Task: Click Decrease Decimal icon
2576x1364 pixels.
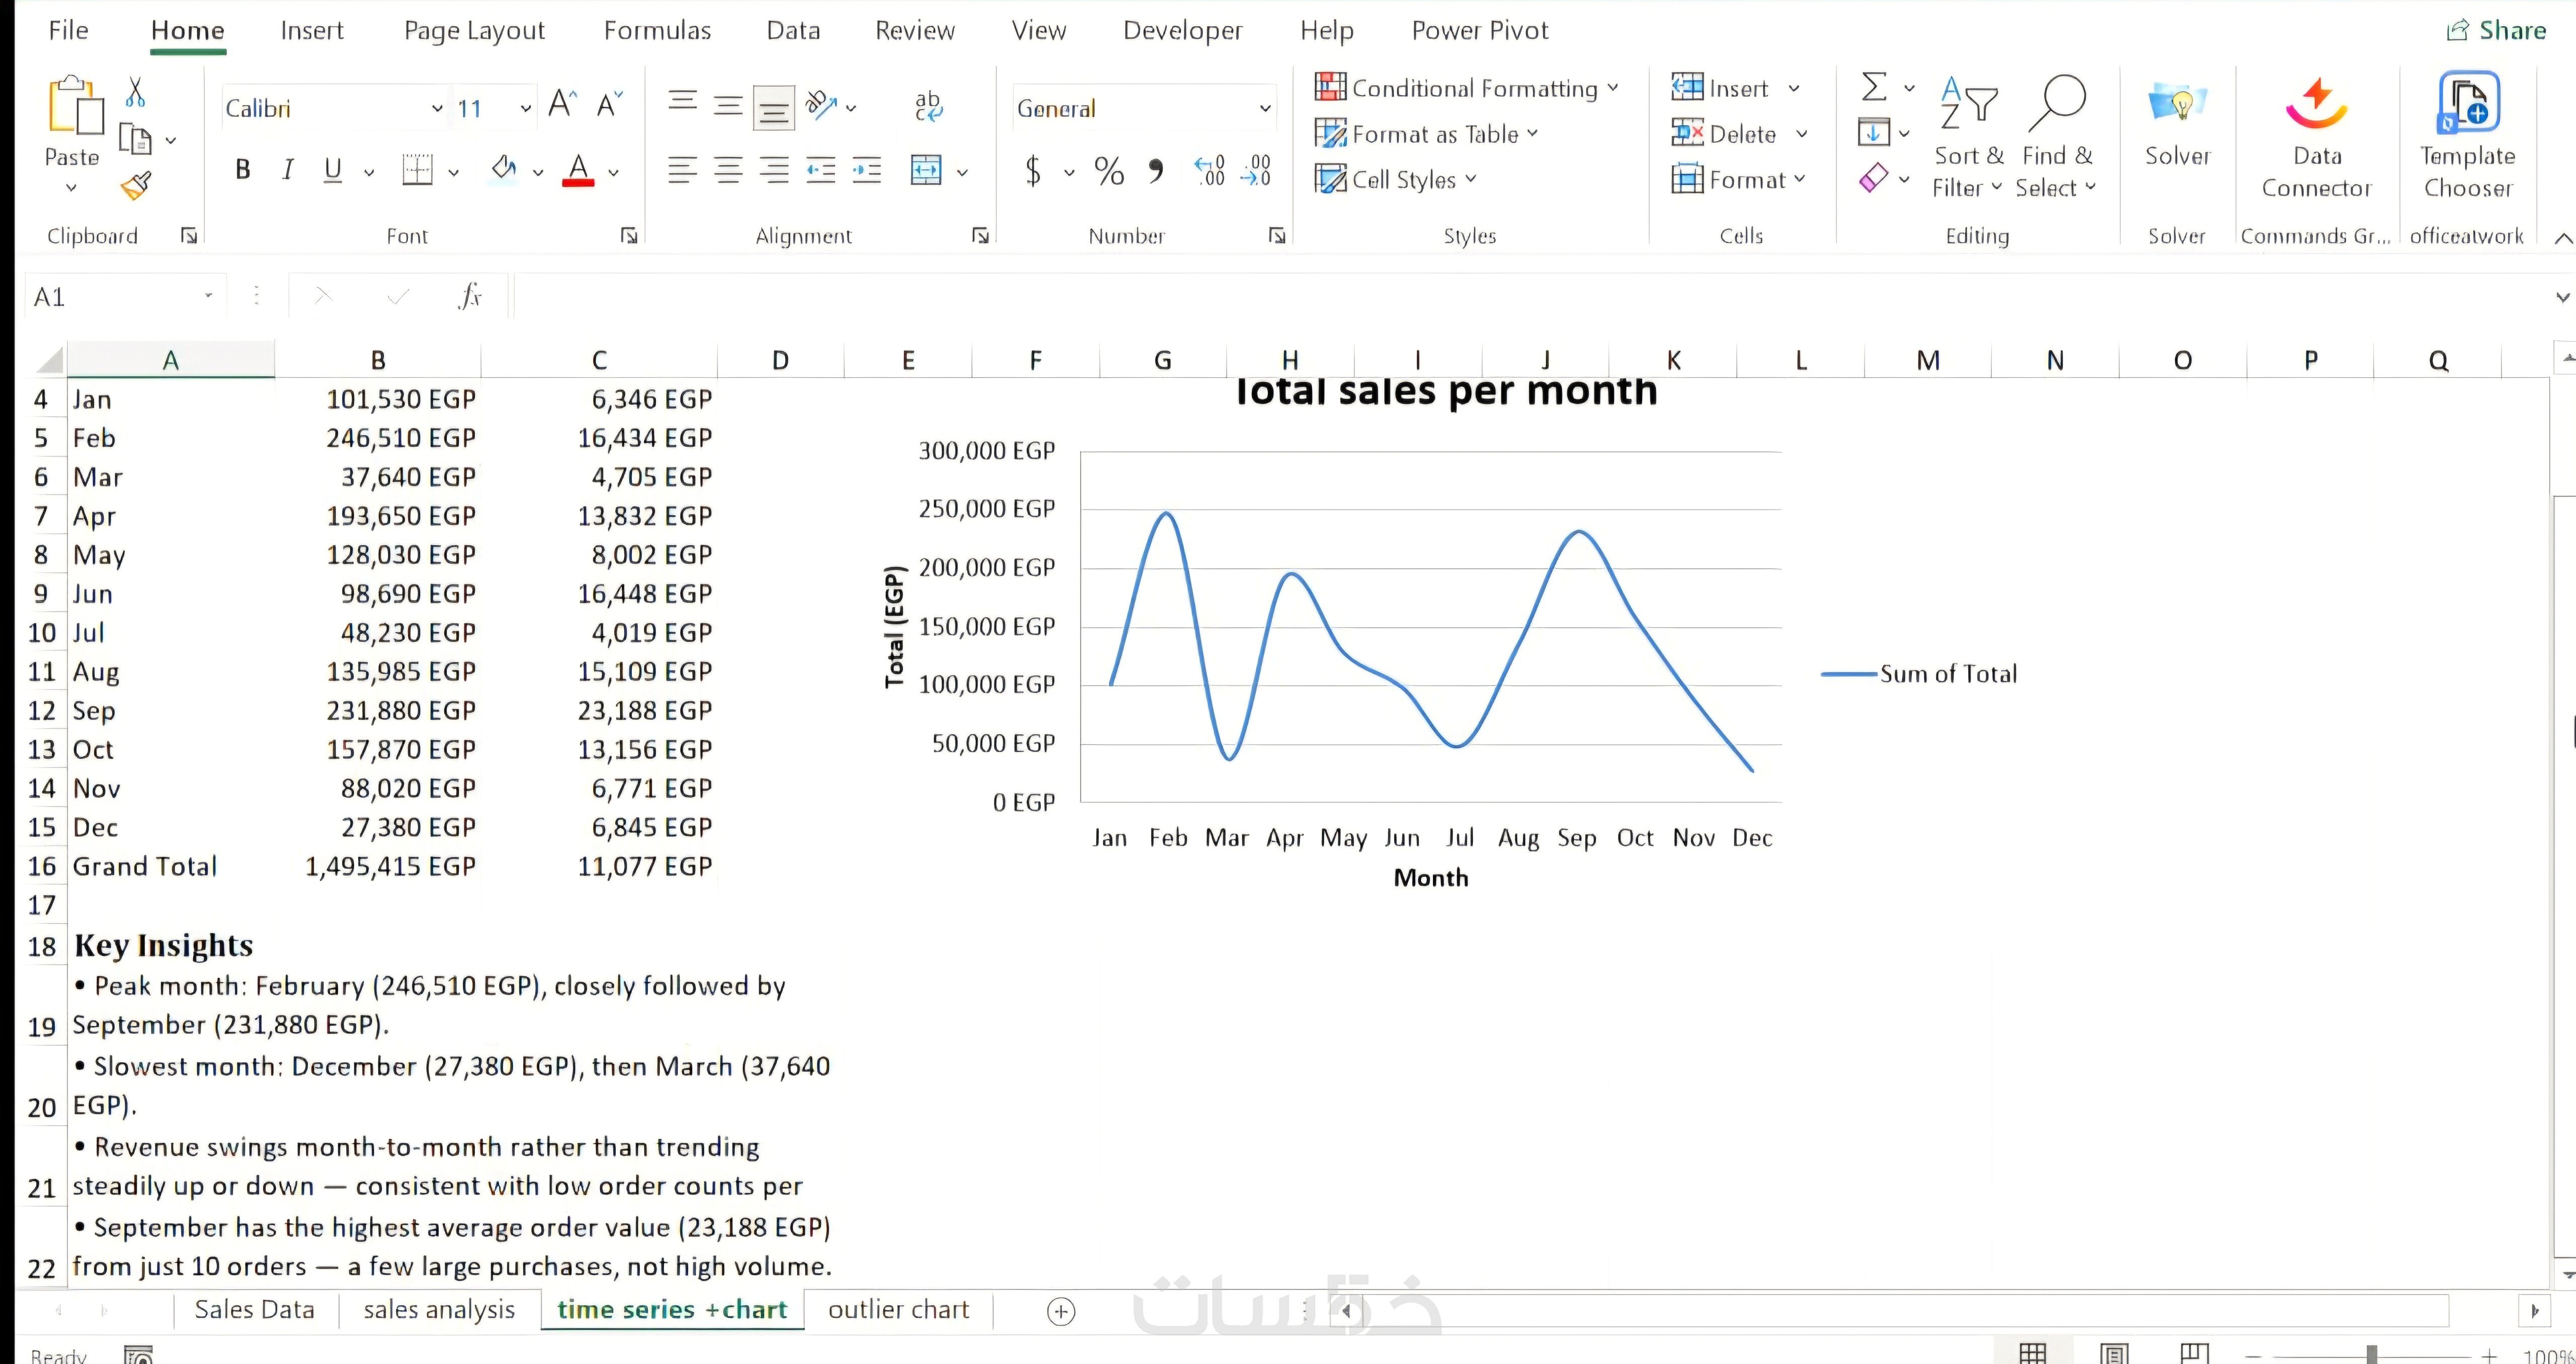Action: click(1256, 171)
